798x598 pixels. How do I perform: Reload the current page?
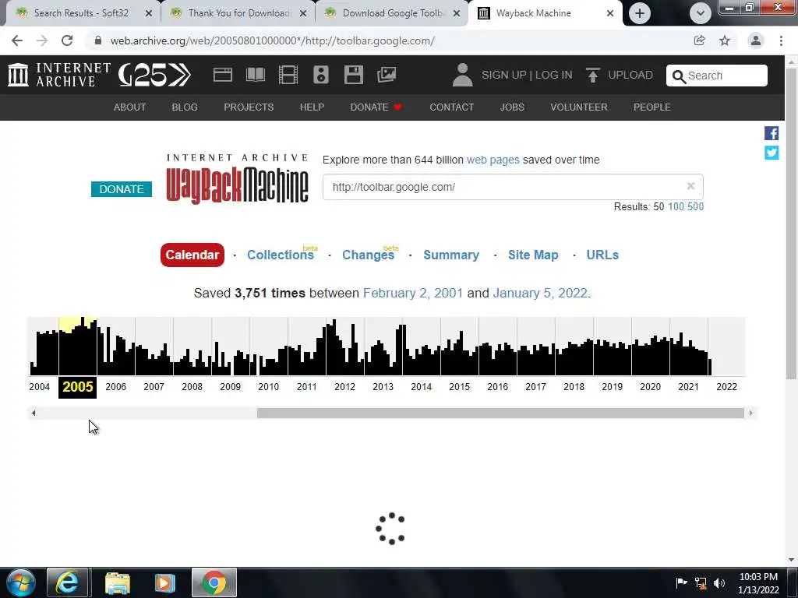click(x=67, y=40)
